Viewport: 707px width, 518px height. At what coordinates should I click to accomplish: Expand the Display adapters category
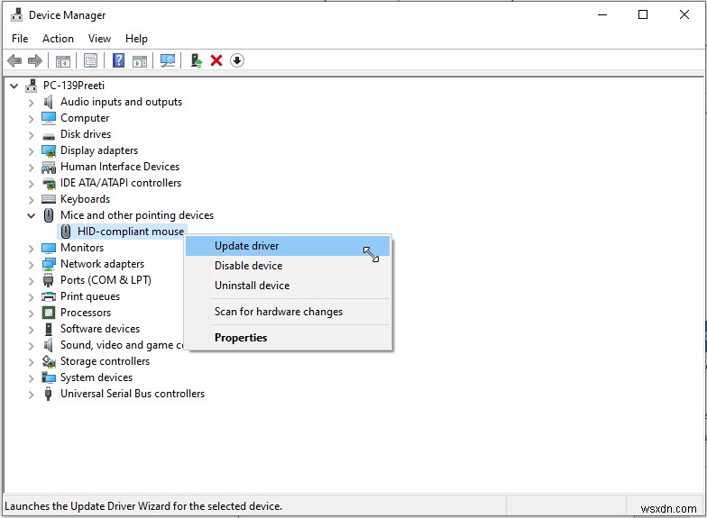pyautogui.click(x=31, y=151)
